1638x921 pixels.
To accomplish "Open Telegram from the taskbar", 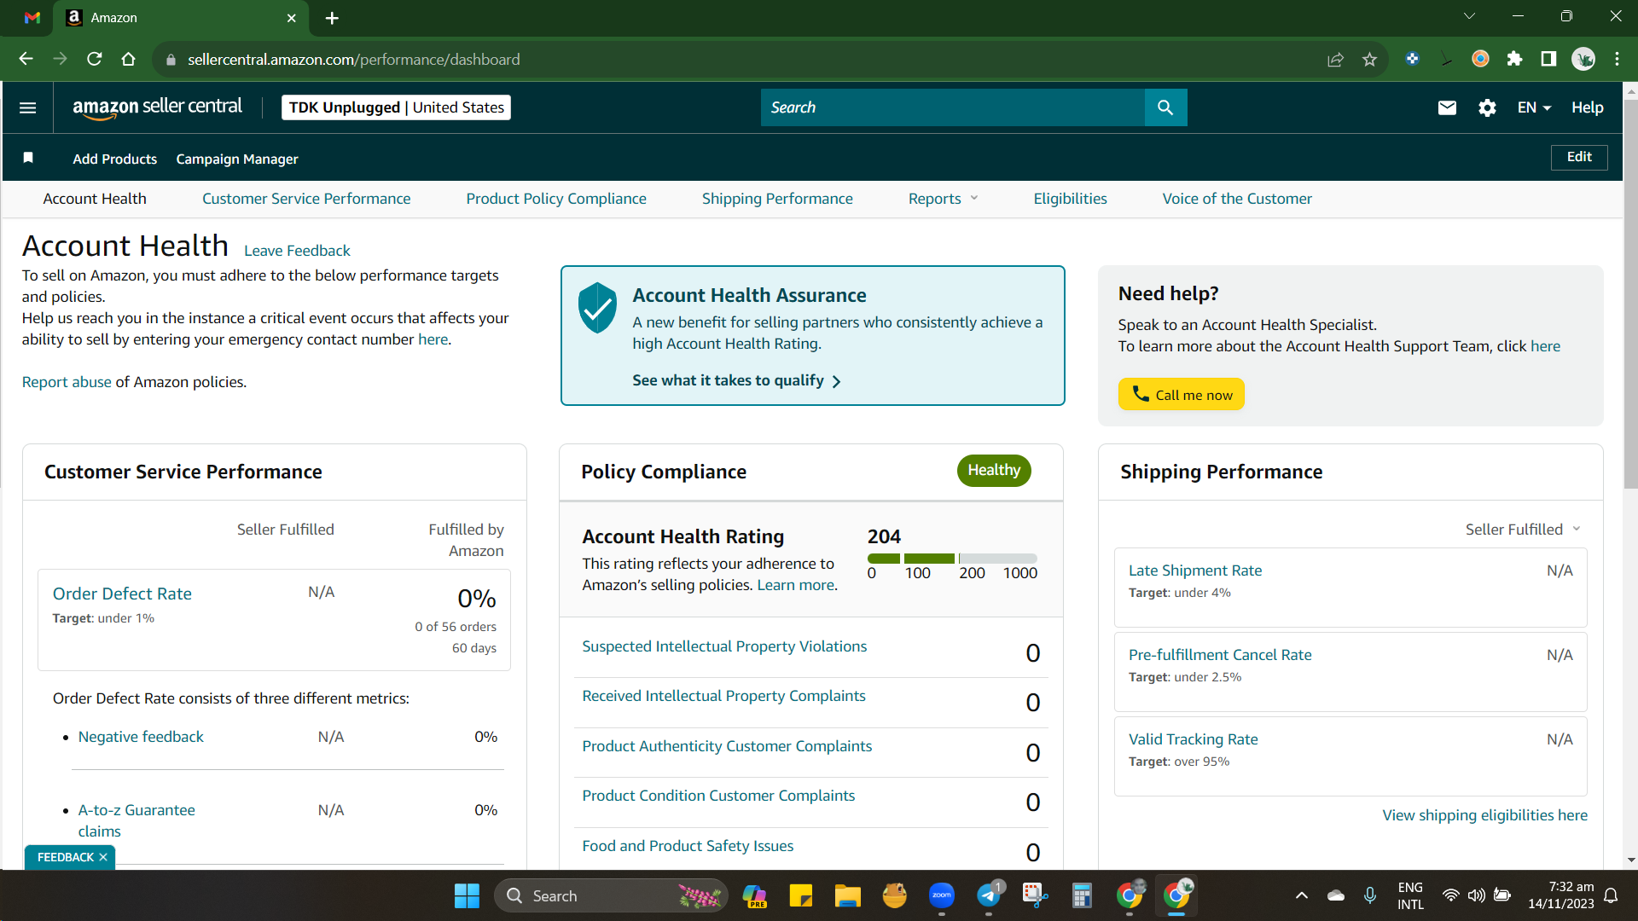I will click(989, 895).
